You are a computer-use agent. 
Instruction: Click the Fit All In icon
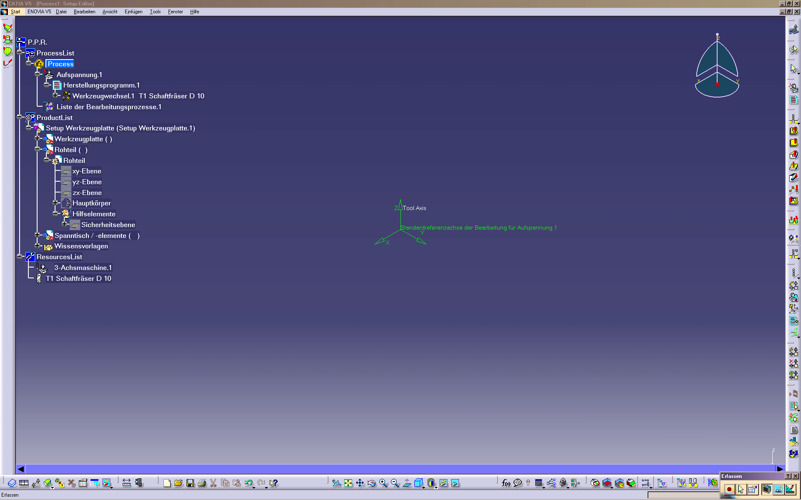(348, 483)
